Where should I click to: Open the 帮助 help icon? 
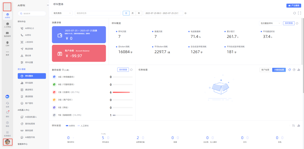[x=8, y=123]
